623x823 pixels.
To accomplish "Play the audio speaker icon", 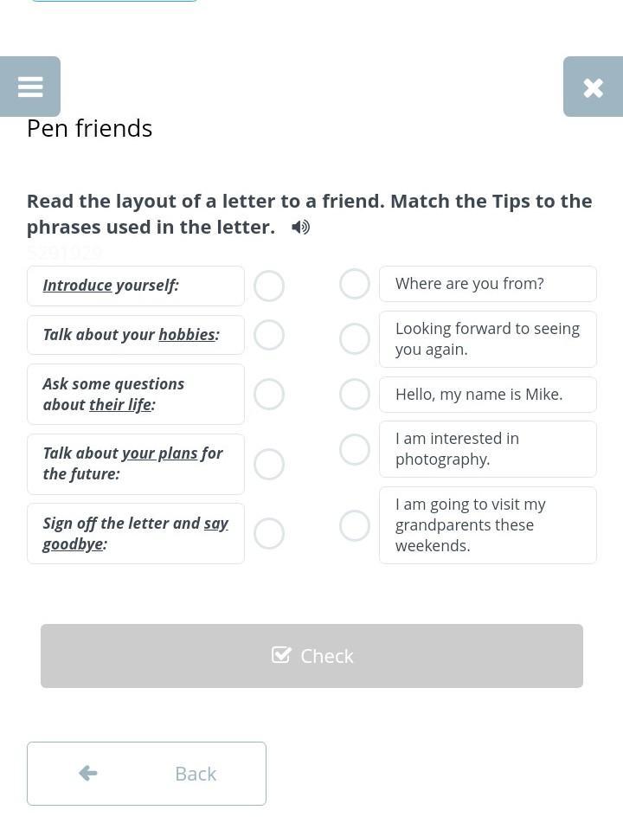I will point(300,228).
